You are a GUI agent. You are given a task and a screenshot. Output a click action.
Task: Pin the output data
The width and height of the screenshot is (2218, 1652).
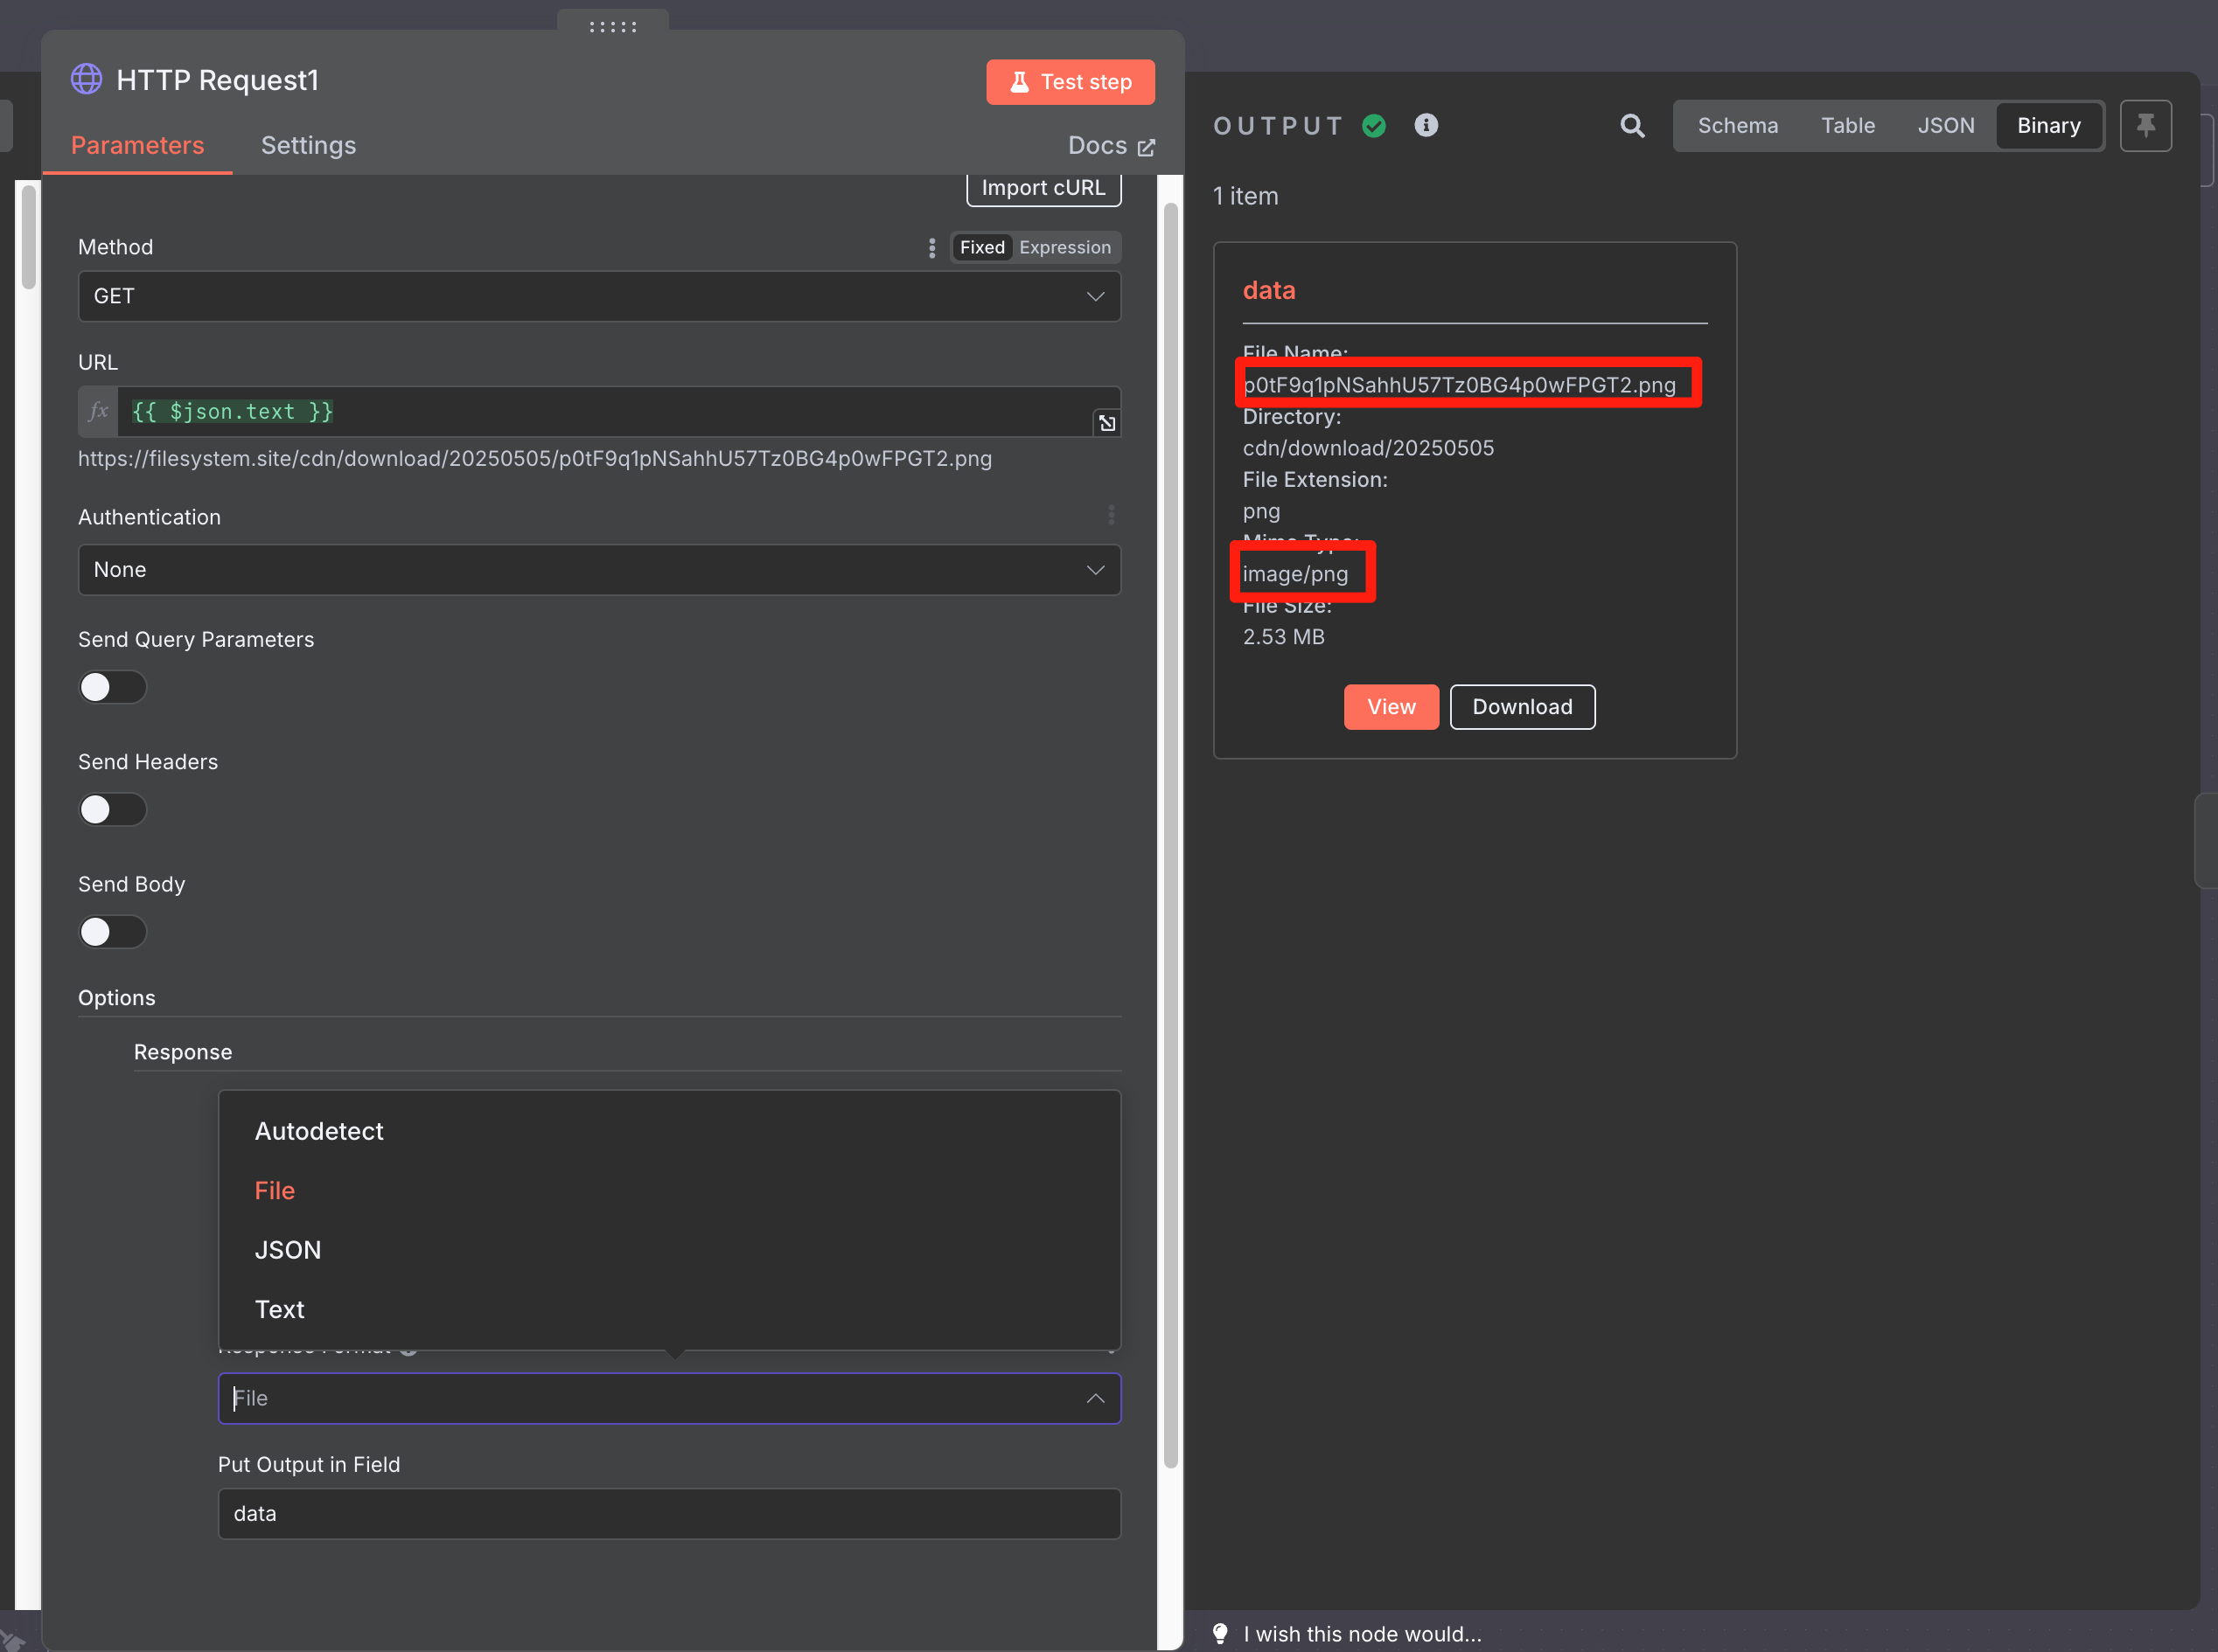[x=2145, y=126]
